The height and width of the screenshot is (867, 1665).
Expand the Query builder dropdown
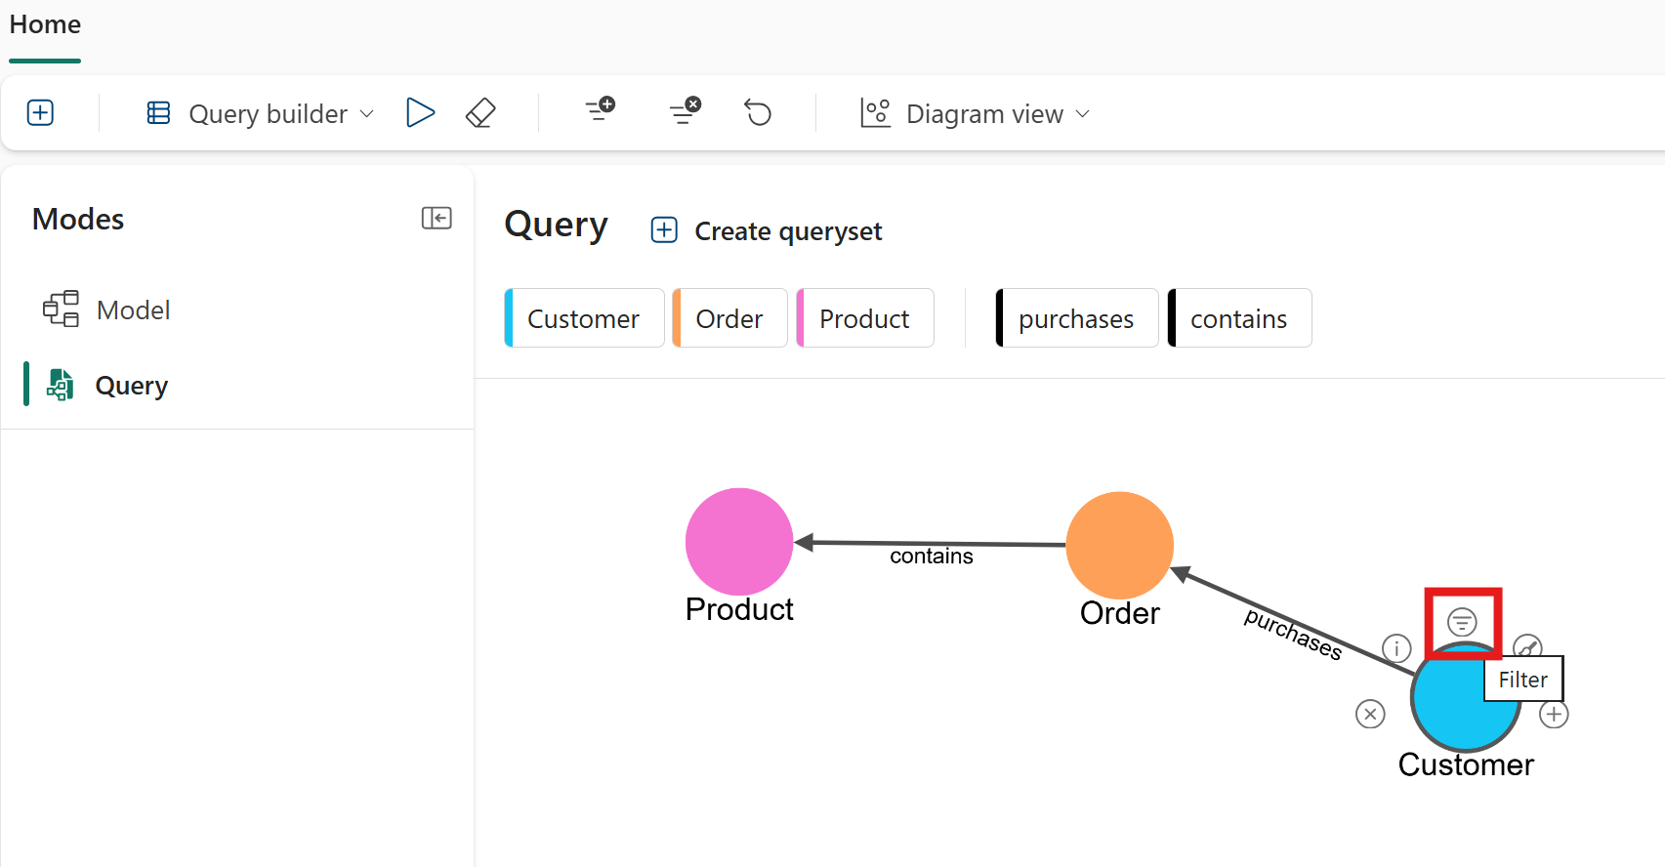(261, 114)
